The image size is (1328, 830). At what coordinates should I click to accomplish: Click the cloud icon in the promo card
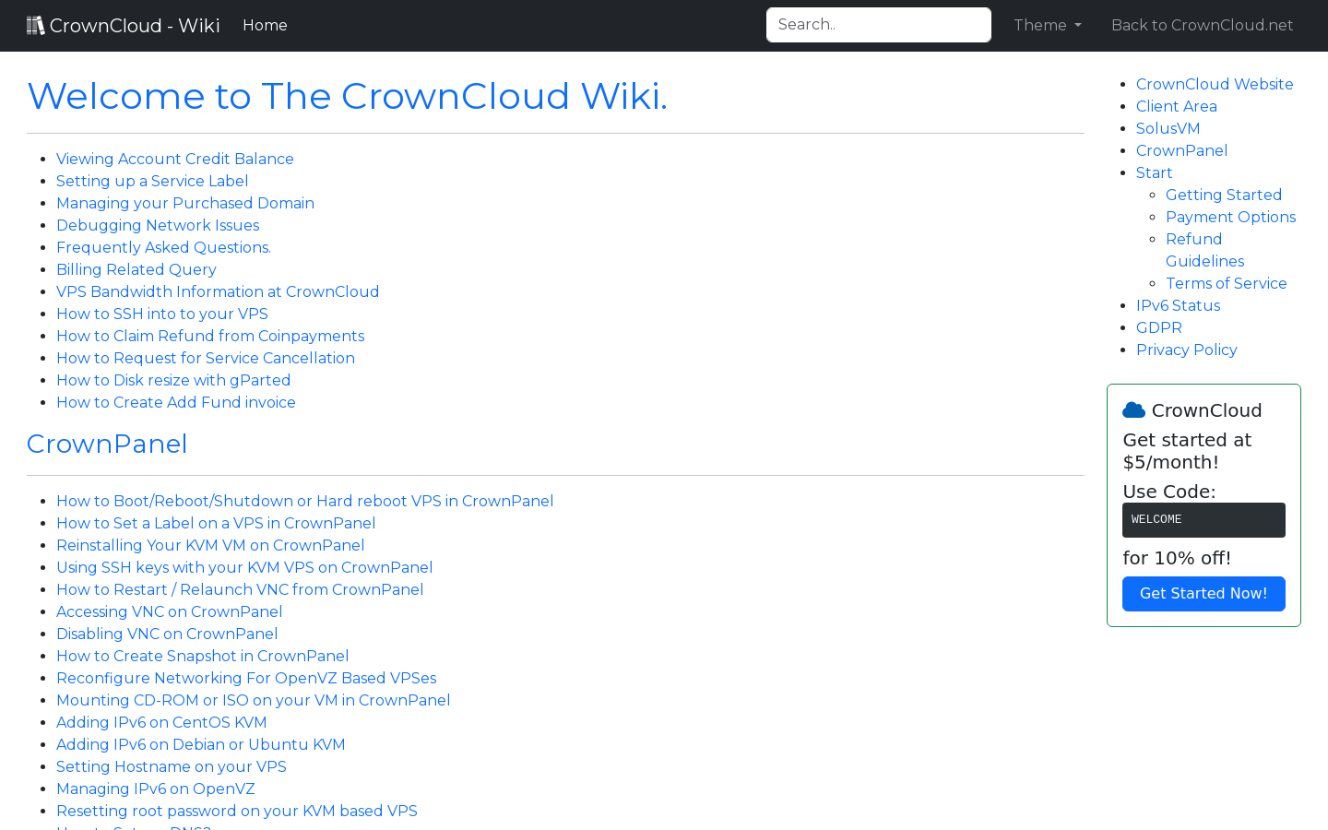point(1133,409)
